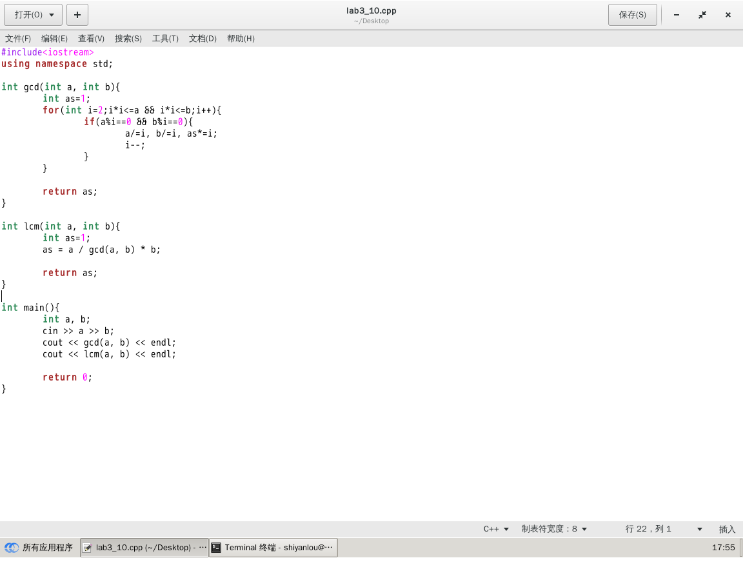Switch to the Terminal window from the taskbar

(x=273, y=547)
